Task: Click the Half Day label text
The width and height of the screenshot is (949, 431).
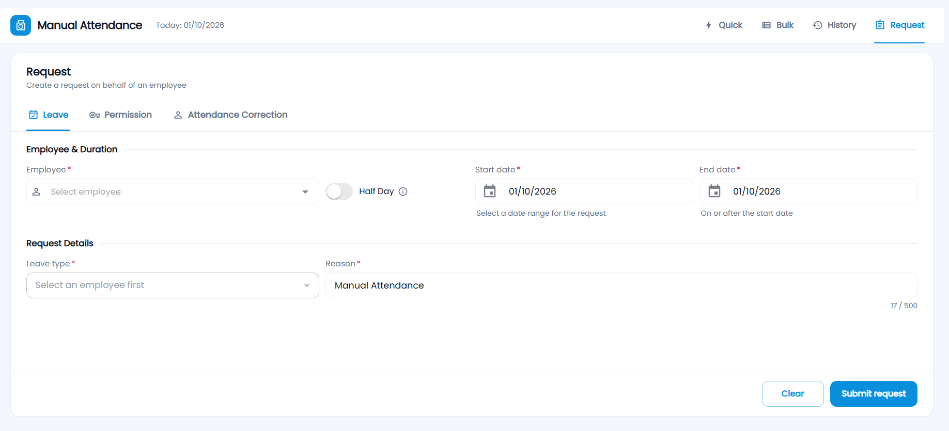Action: pyautogui.click(x=377, y=191)
